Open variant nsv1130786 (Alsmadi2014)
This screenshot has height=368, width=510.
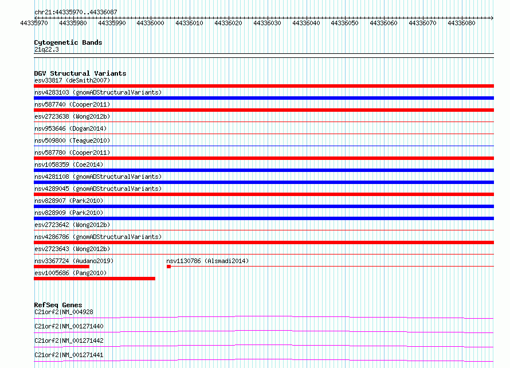click(x=207, y=261)
